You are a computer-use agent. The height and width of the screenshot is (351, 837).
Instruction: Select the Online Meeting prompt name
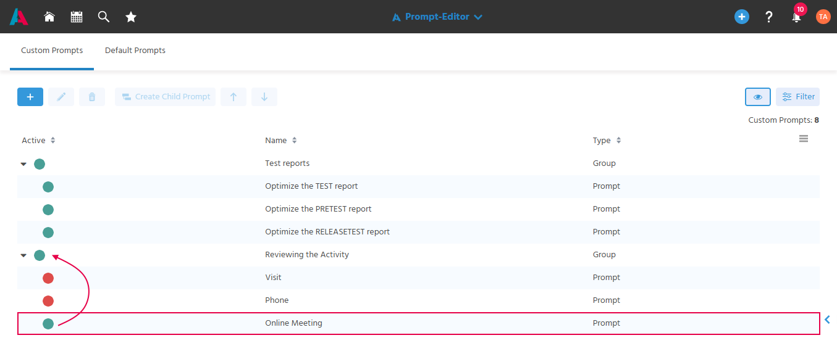pyautogui.click(x=293, y=323)
